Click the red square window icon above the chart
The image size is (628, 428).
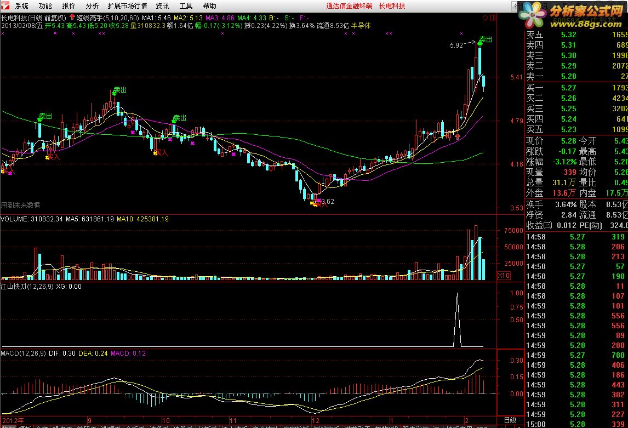pyautogui.click(x=493, y=18)
